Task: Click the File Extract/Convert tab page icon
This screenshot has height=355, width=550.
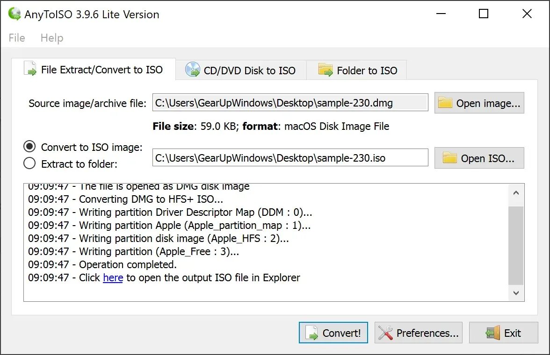Action: [30, 69]
